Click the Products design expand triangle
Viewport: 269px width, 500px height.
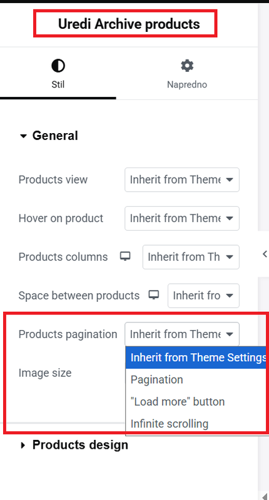[x=23, y=445]
